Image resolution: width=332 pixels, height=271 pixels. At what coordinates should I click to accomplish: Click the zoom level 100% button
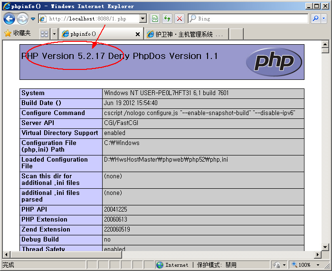301,265
